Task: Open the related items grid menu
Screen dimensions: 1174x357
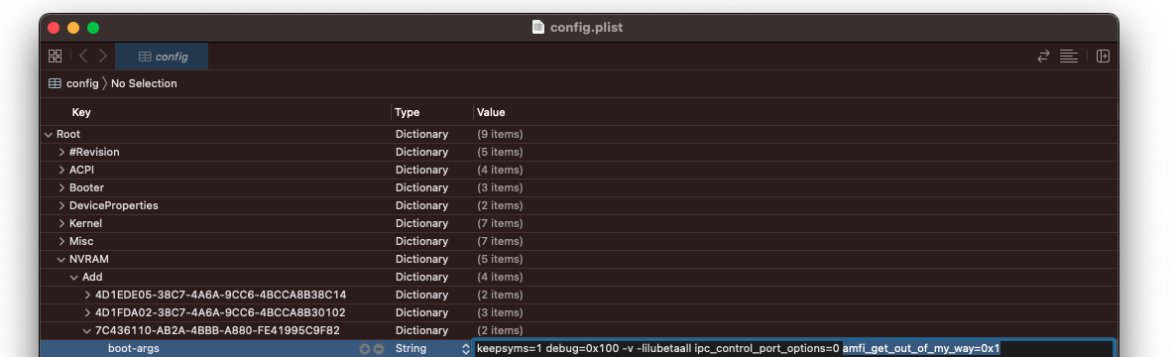Action: pyautogui.click(x=55, y=57)
